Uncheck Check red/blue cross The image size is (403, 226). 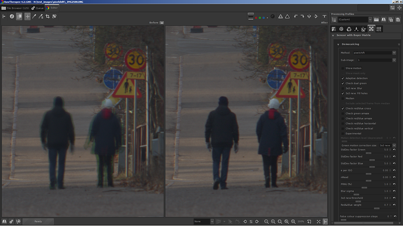click(343, 109)
